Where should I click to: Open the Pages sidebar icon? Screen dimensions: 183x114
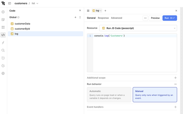click(3, 20)
